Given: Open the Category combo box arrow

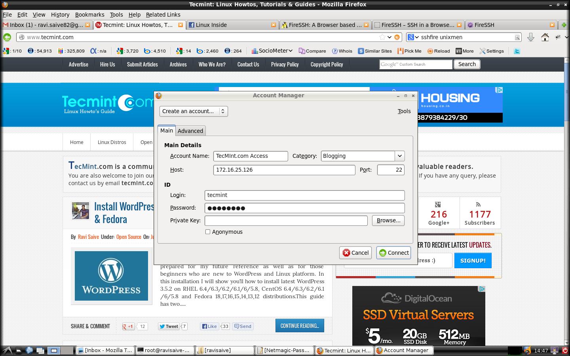Looking at the screenshot, I should 399,156.
